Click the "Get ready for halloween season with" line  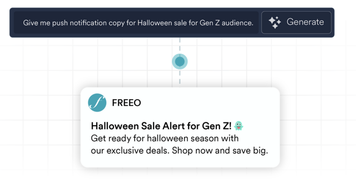coord(165,138)
